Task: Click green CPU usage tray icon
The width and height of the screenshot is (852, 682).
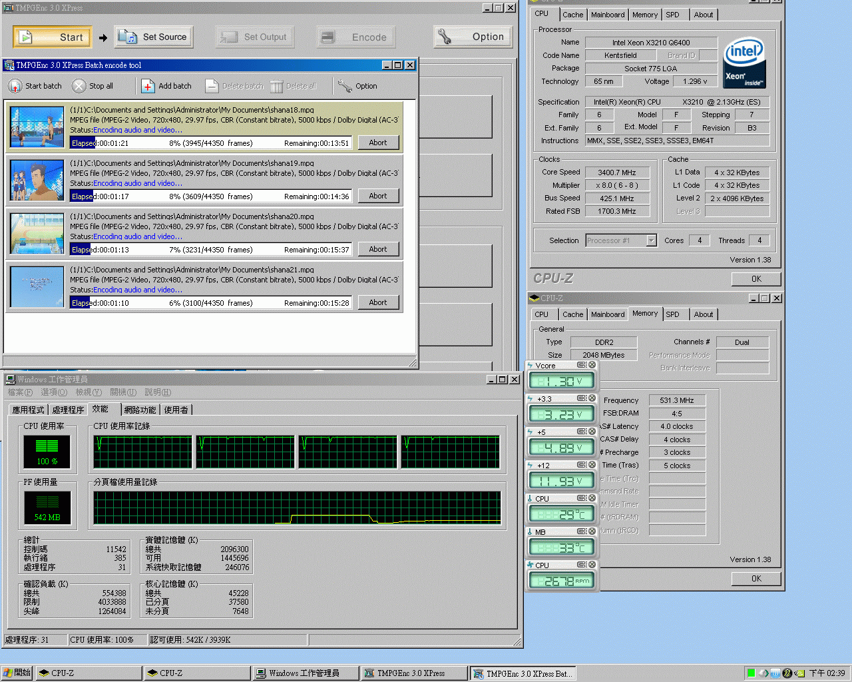Action: point(751,673)
